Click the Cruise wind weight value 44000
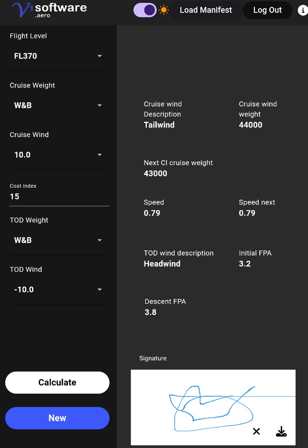 [251, 125]
